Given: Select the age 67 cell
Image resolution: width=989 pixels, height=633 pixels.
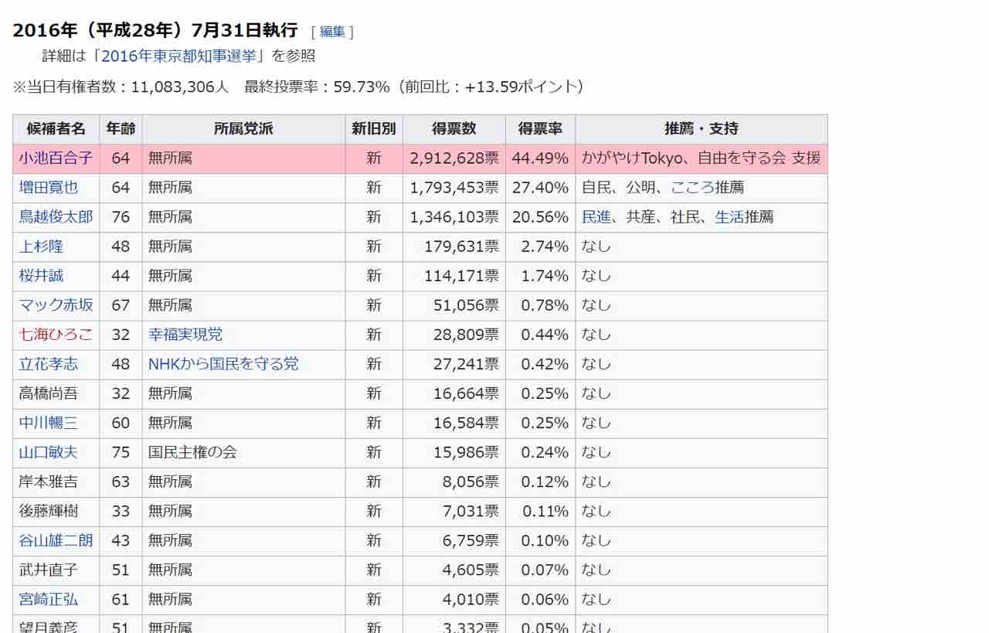Looking at the screenshot, I should point(121,305).
